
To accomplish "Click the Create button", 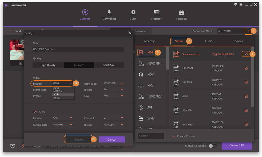I will click(x=79, y=139).
